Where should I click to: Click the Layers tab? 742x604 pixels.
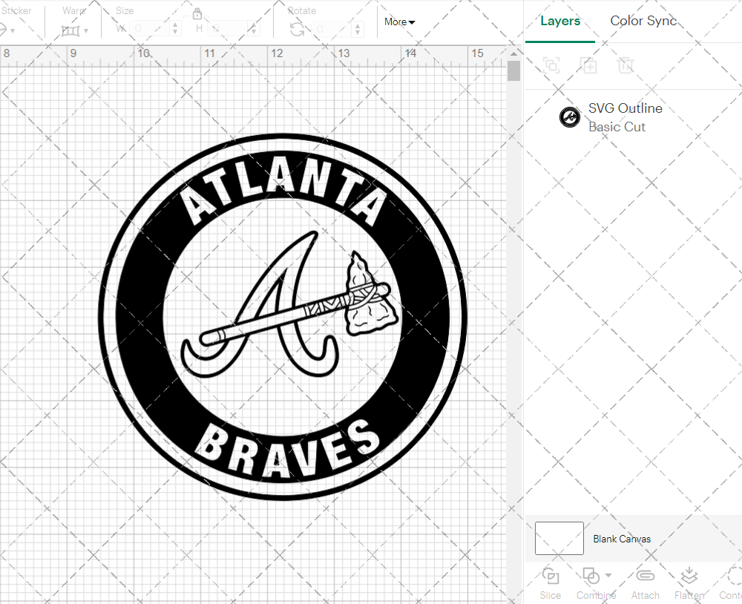(560, 21)
